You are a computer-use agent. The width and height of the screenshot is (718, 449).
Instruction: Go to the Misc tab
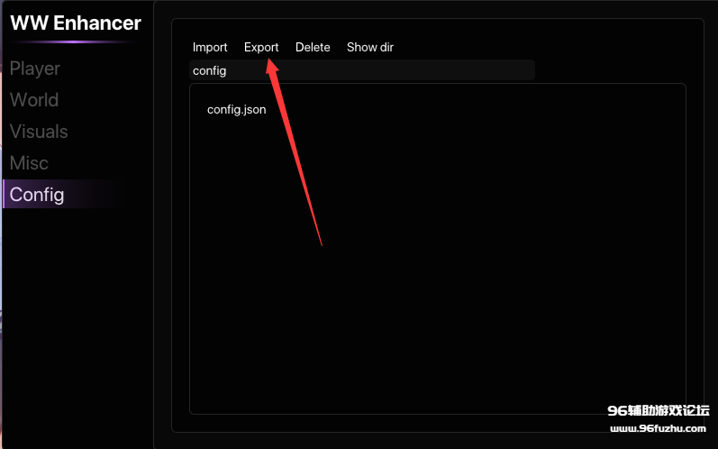[29, 163]
